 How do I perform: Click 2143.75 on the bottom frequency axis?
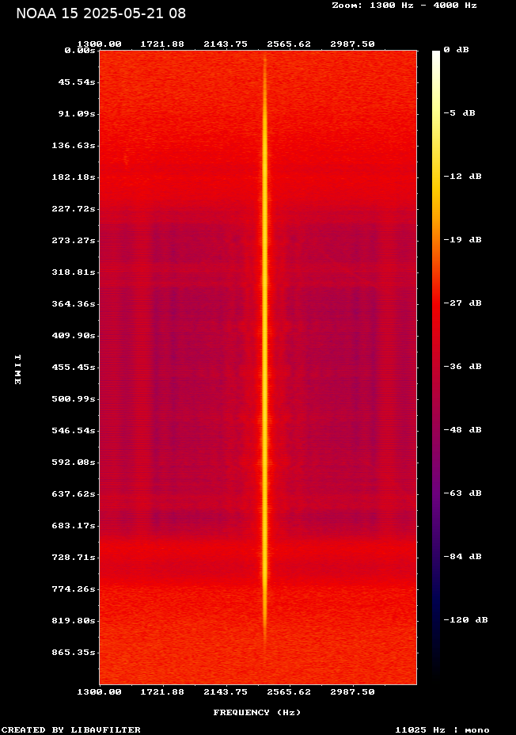[x=226, y=692]
